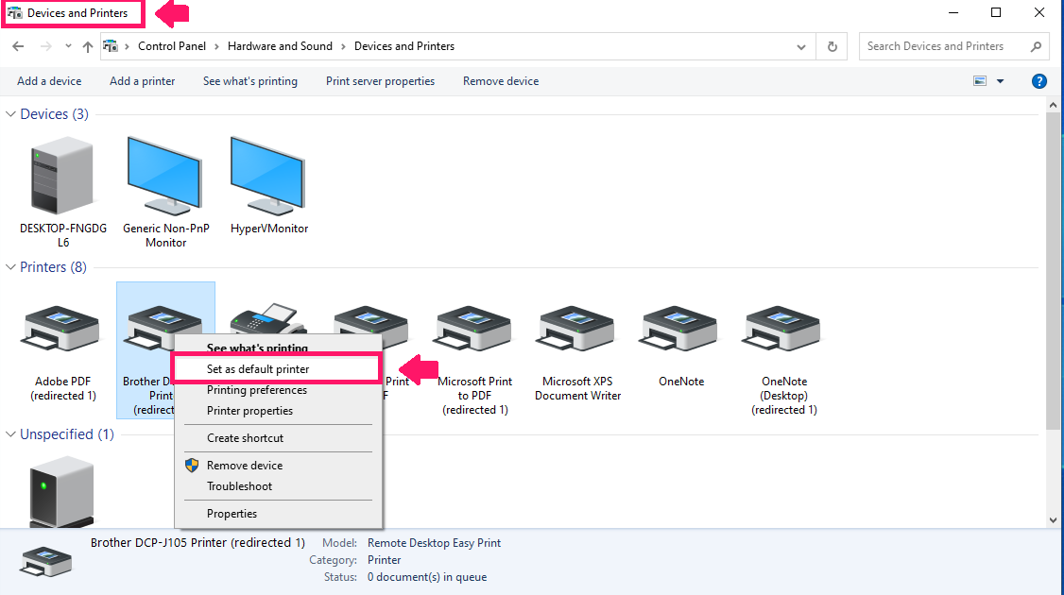Image resolution: width=1064 pixels, height=595 pixels.
Task: Expand the address bar history dropdown
Action: [801, 47]
